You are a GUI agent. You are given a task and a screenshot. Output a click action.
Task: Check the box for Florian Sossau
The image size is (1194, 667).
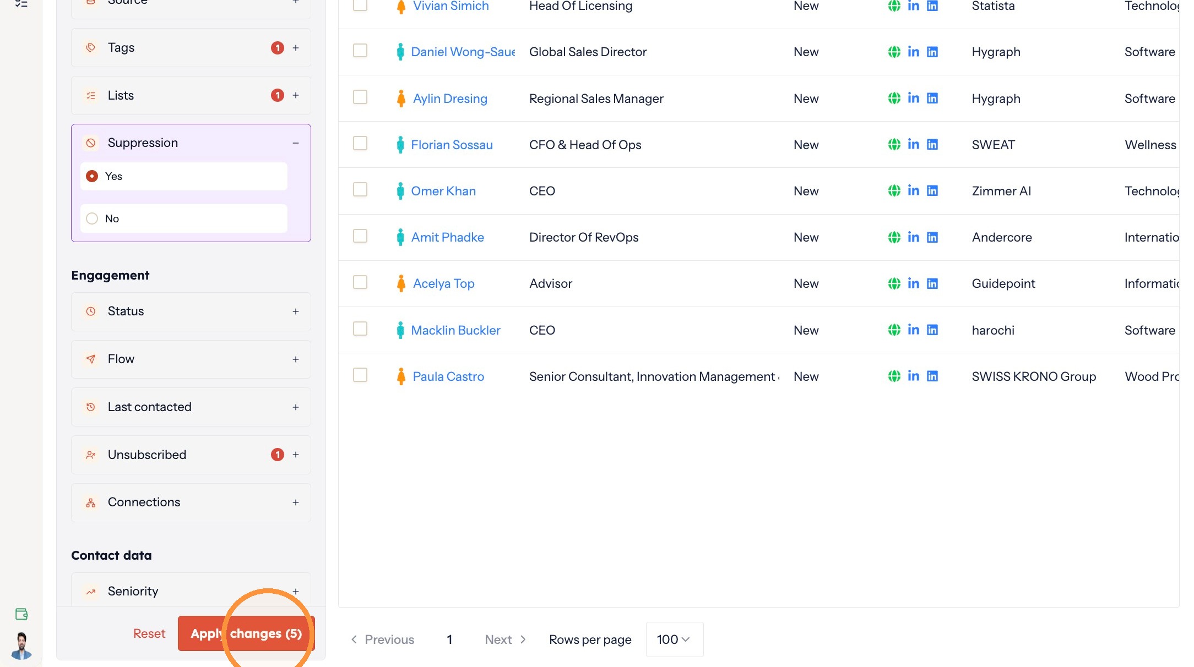[360, 144]
